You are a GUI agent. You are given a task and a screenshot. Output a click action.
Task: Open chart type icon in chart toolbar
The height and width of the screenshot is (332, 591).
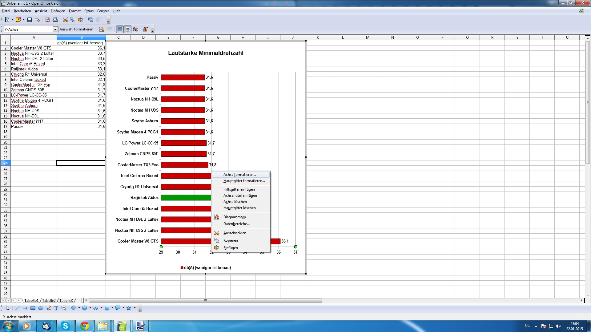pos(102,29)
